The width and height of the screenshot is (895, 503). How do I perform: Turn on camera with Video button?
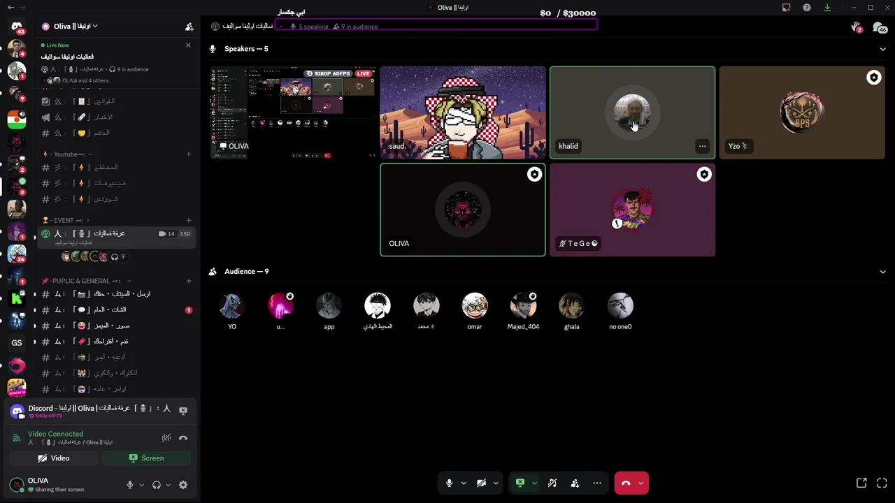click(x=54, y=458)
